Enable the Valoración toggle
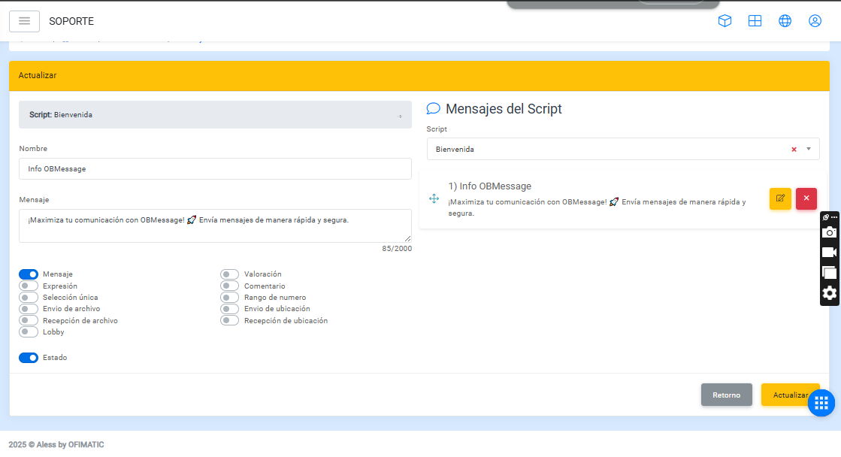 point(229,274)
